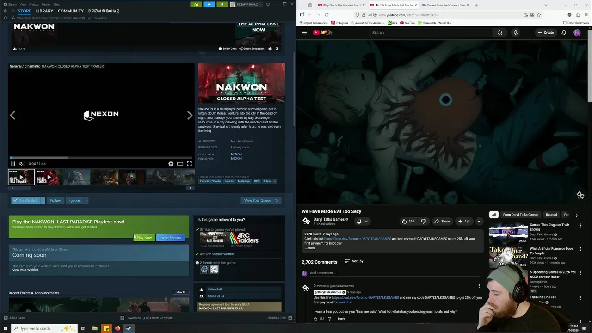This screenshot has height=333, width=592.
Task: Open NEXON developer link
Action: pyautogui.click(x=236, y=154)
